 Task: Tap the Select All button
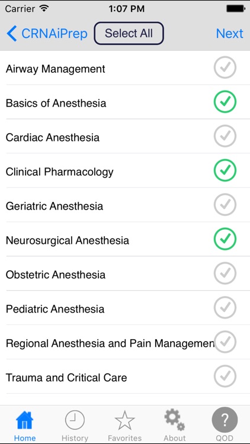[129, 33]
